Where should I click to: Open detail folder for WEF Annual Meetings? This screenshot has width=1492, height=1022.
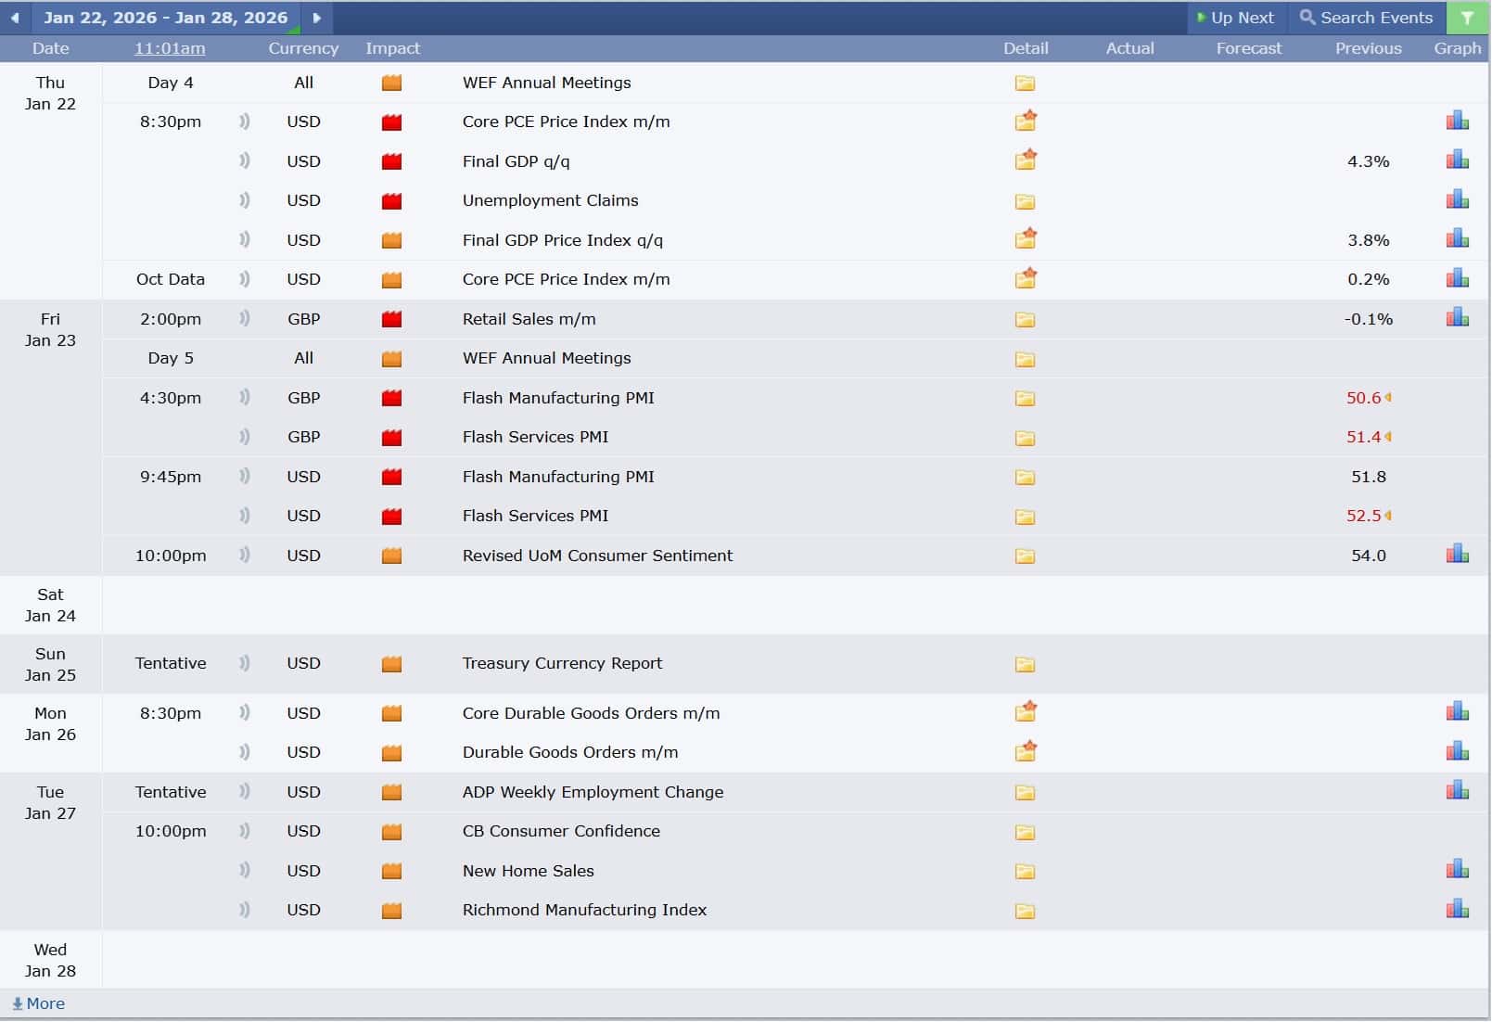coord(1025,83)
